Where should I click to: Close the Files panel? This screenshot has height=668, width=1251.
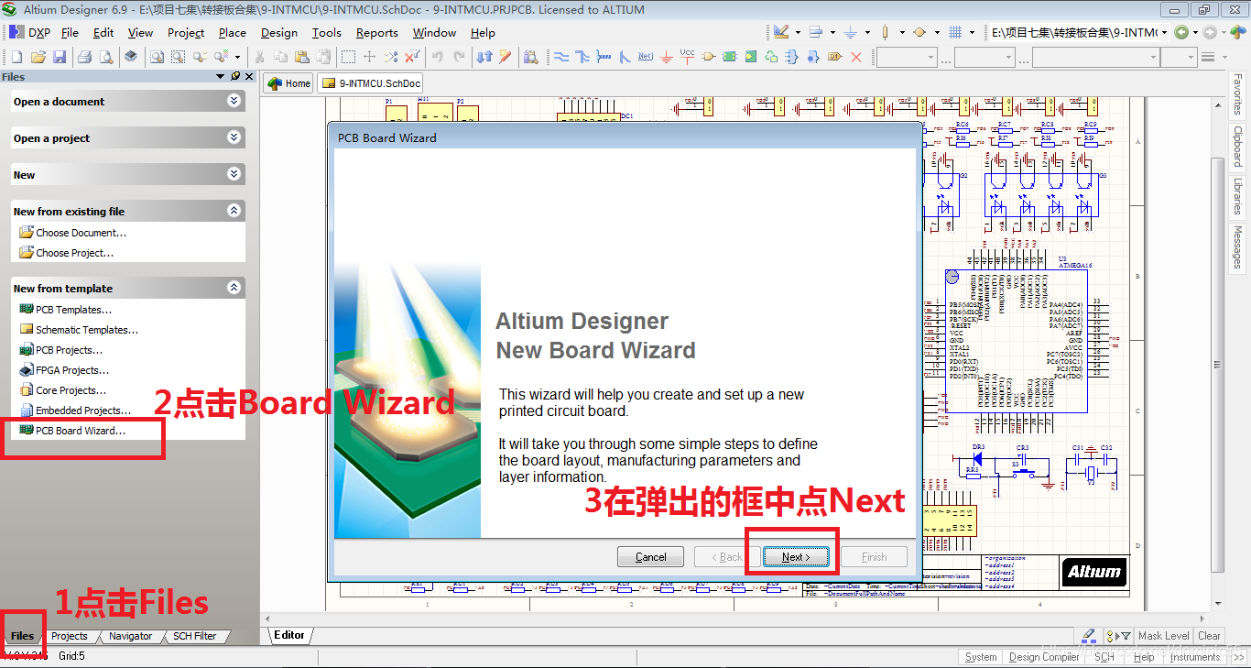(x=249, y=77)
